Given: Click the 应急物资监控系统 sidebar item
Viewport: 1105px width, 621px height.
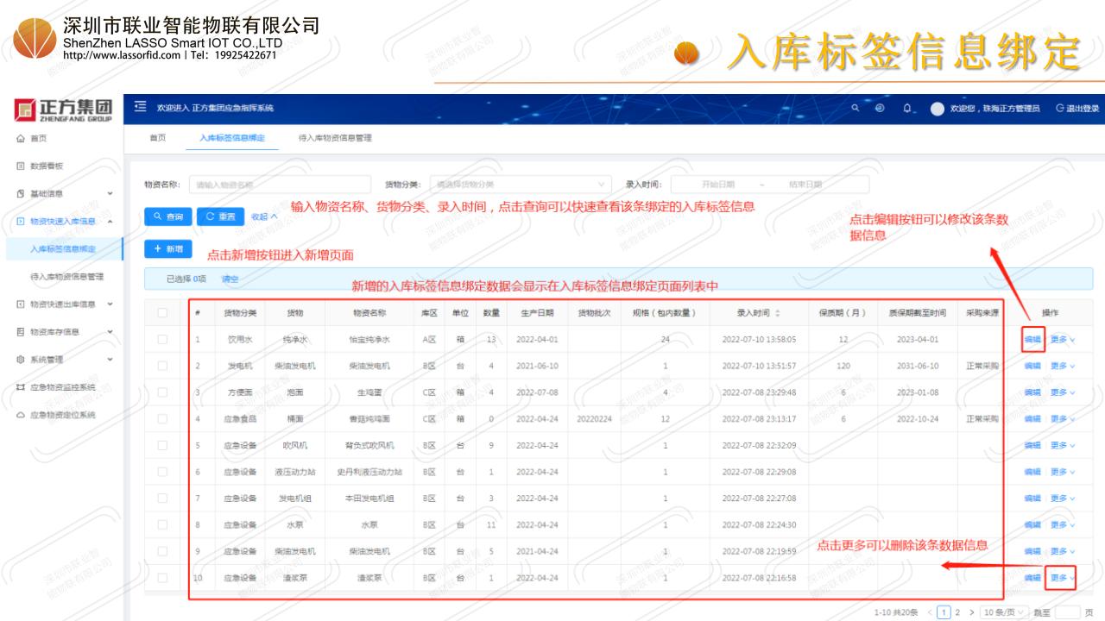Looking at the screenshot, I should (x=61, y=386).
